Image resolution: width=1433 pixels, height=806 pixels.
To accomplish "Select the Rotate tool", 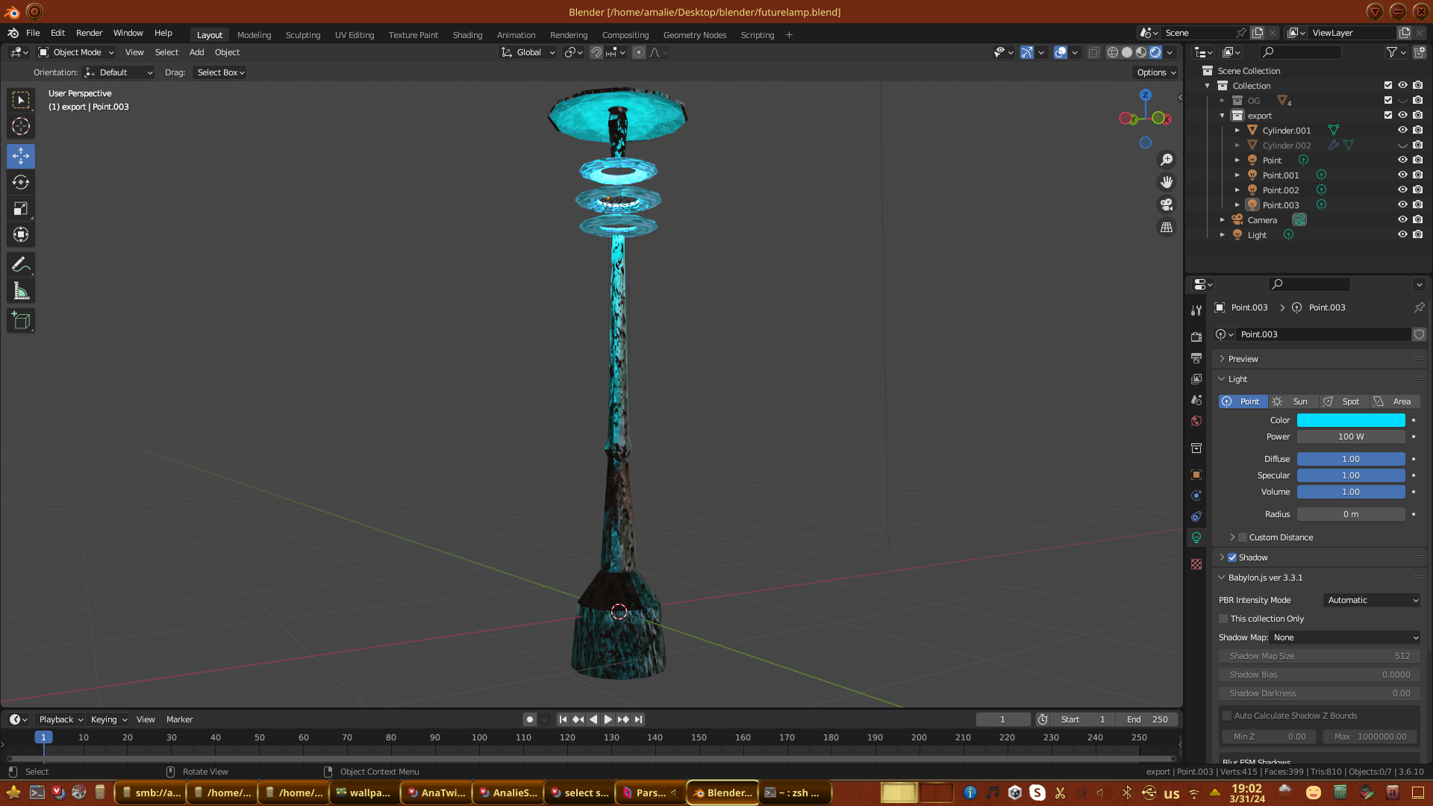I will [x=21, y=183].
